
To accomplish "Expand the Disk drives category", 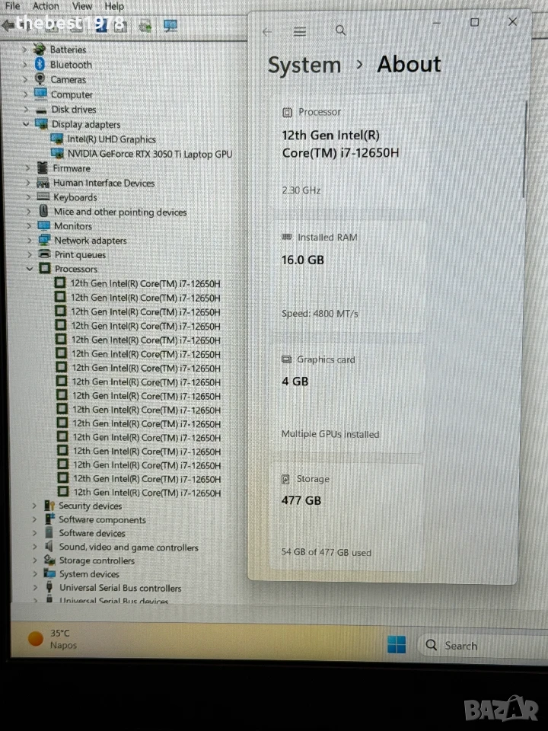I will [26, 110].
